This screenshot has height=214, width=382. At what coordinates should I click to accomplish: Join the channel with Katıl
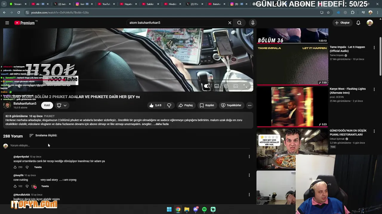tap(47, 105)
